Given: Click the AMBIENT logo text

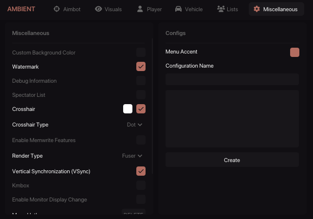Looking at the screenshot, I should pyautogui.click(x=21, y=9).
